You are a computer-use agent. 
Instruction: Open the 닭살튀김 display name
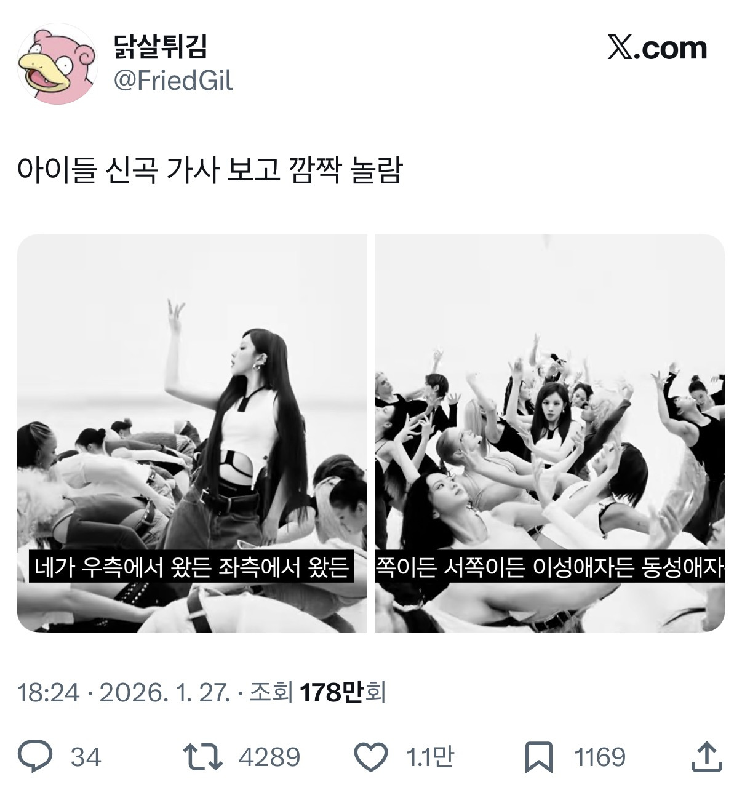tap(161, 46)
